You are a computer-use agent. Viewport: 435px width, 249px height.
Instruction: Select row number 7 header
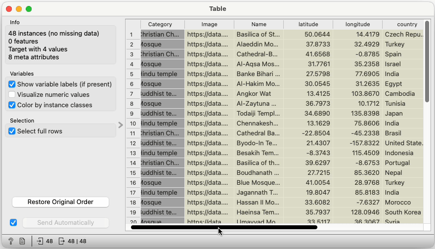coord(133,94)
